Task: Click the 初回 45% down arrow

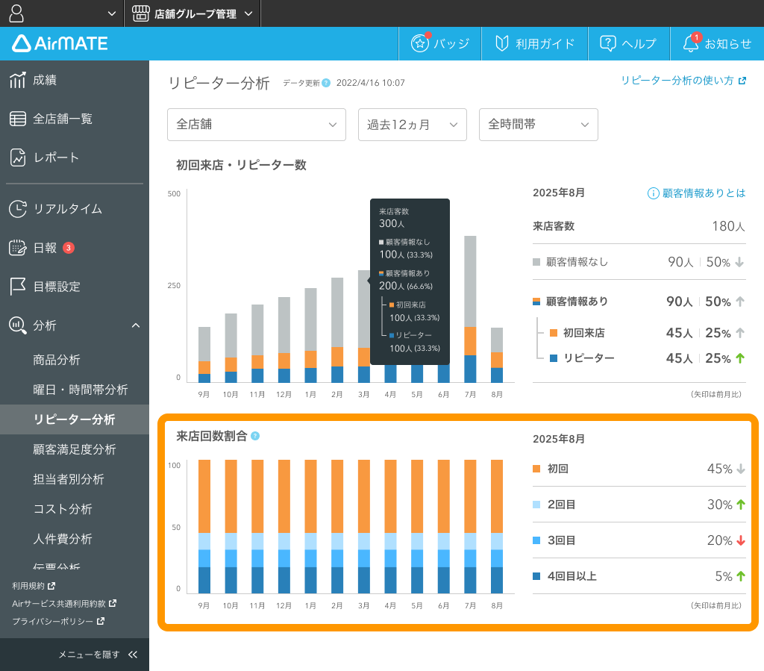Action: pyautogui.click(x=741, y=469)
